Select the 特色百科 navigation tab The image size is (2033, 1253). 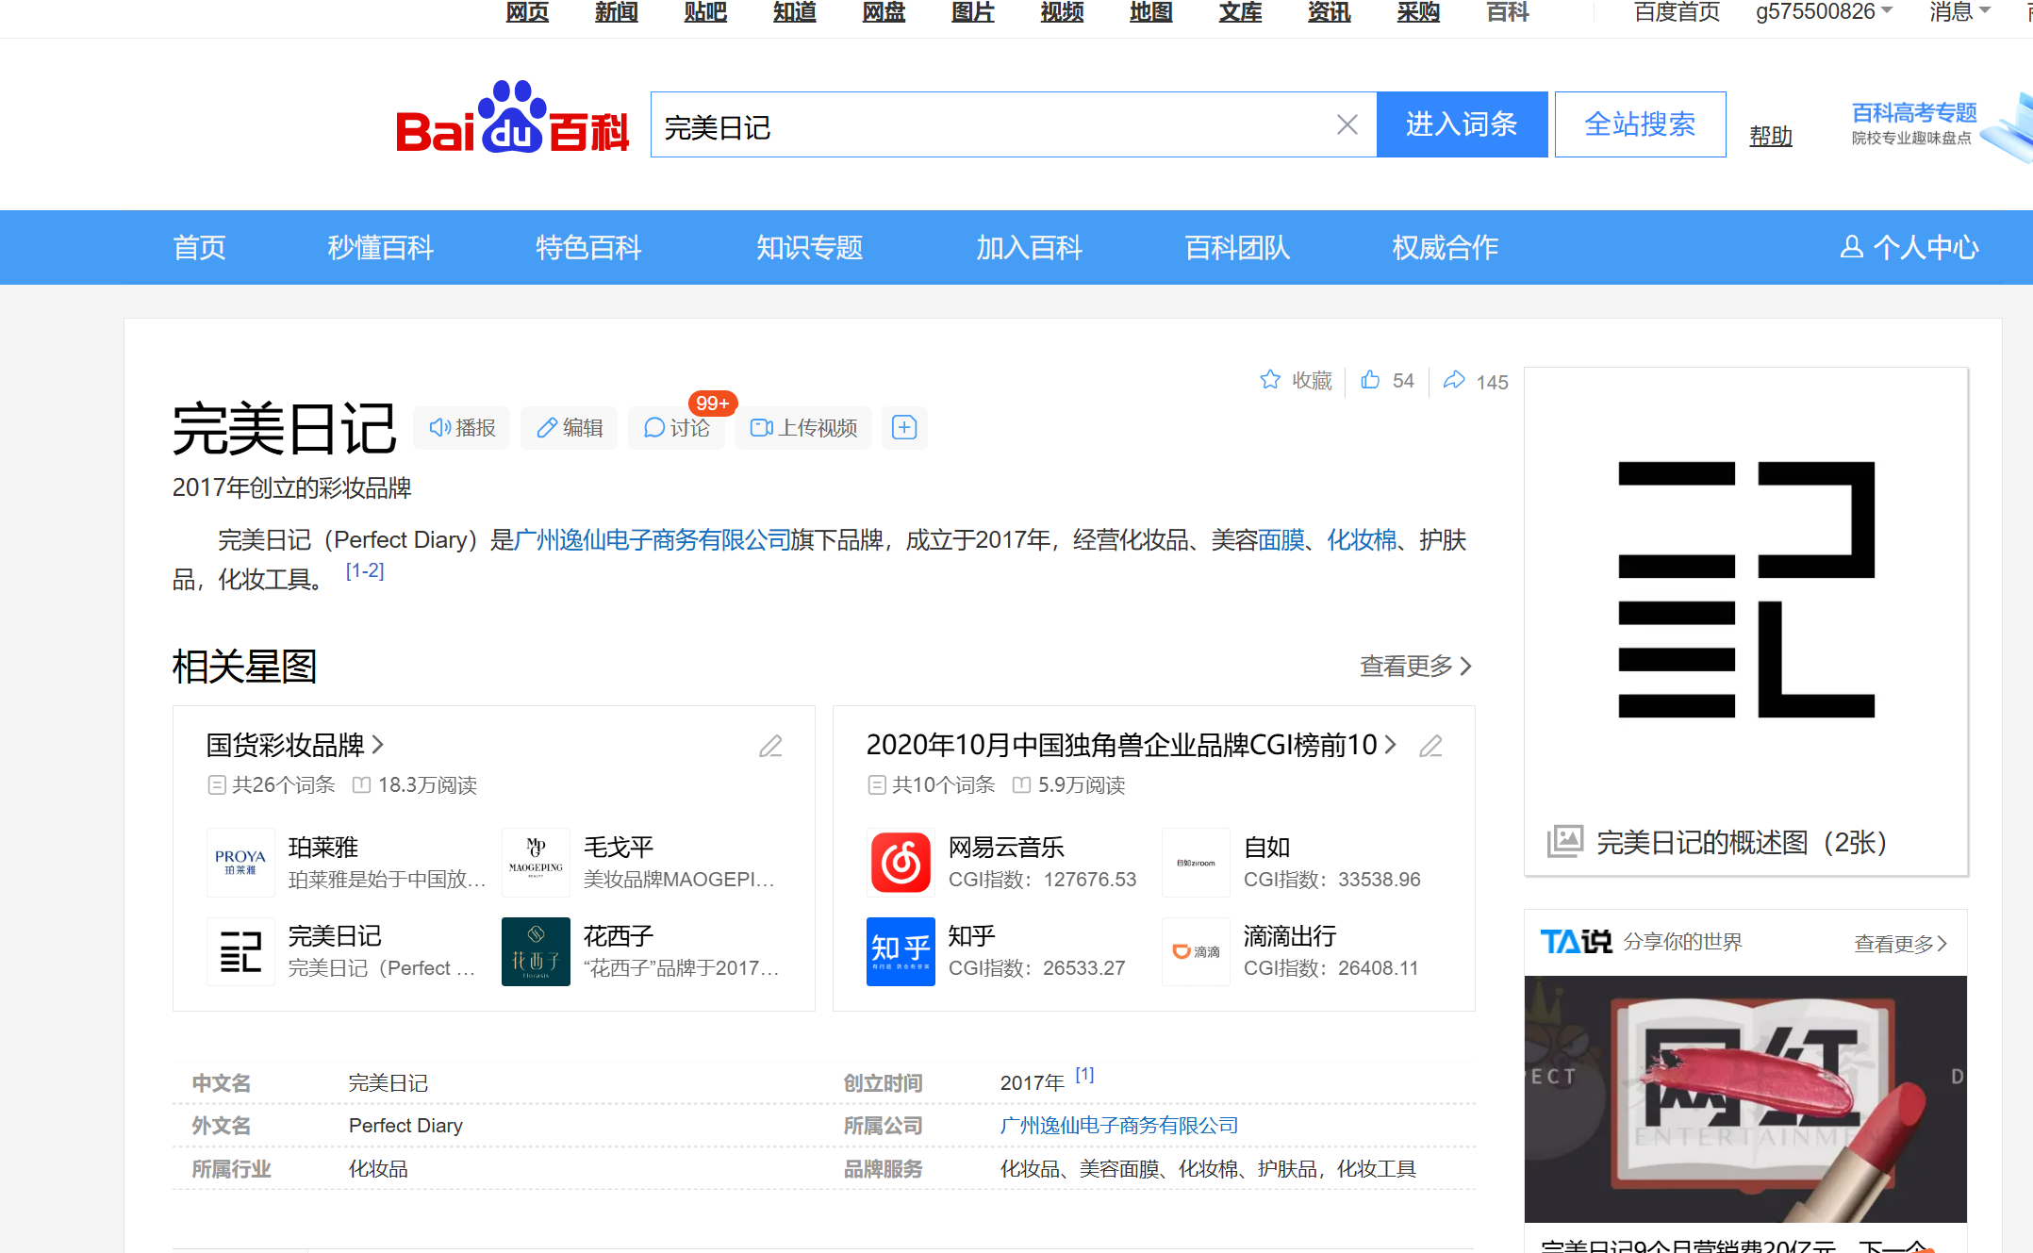[588, 247]
